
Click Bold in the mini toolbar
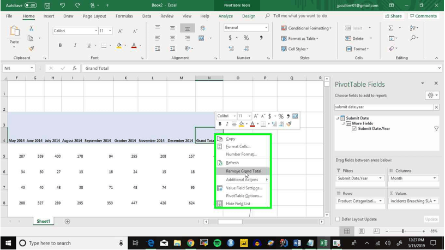point(220,124)
